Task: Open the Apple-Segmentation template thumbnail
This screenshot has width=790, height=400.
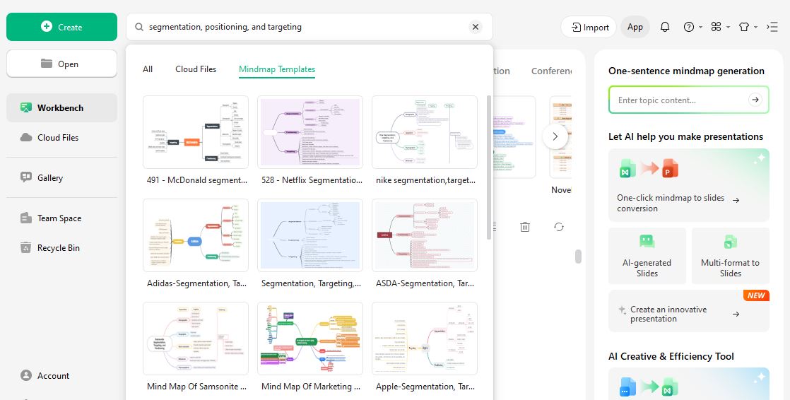Action: pos(424,339)
